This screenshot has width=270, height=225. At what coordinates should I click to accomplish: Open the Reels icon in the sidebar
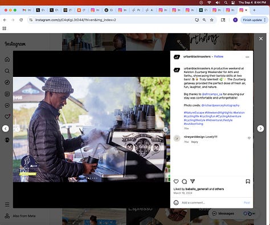click(x=7, y=94)
